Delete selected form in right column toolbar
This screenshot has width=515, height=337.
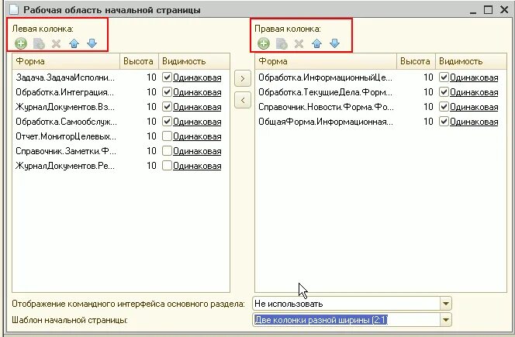coord(299,43)
